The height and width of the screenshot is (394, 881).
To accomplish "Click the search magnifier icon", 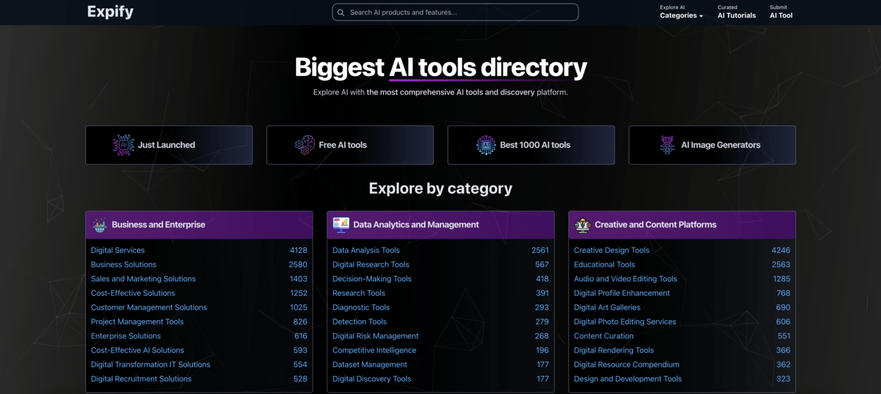I will (x=341, y=12).
